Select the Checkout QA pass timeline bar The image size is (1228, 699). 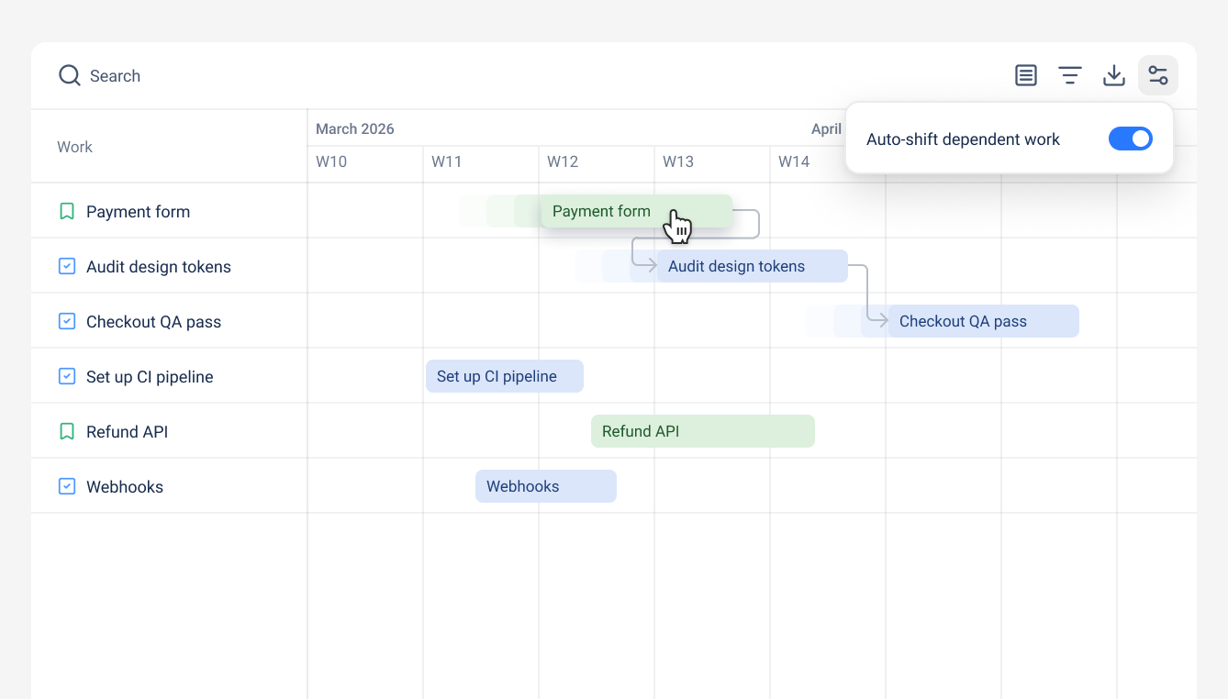(984, 321)
